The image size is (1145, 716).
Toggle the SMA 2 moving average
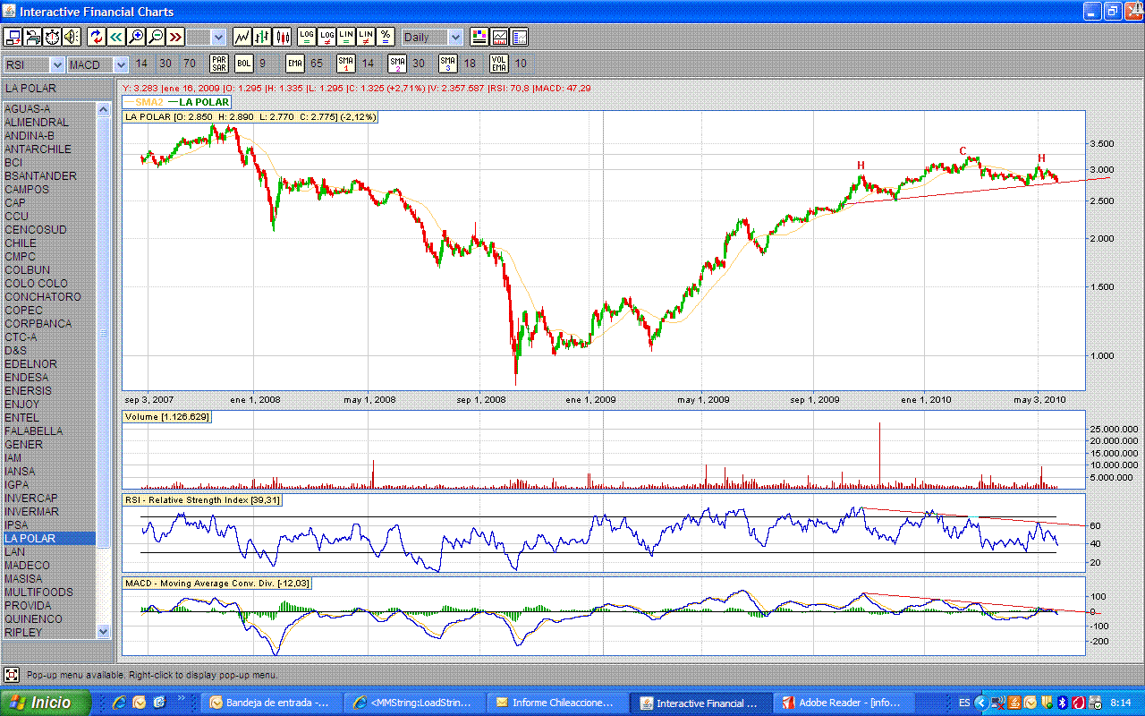pyautogui.click(x=397, y=64)
